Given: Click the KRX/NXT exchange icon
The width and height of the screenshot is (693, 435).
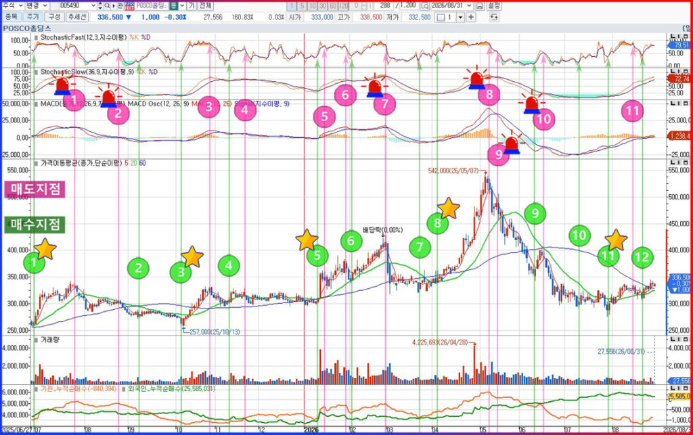Looking at the screenshot, I should (129, 5).
